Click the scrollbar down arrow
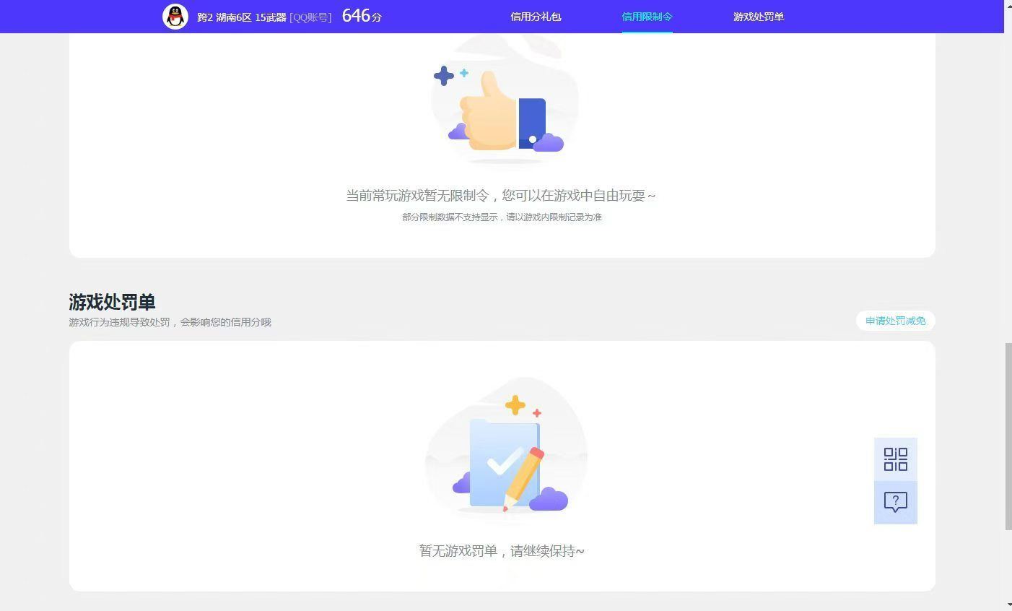 [x=1008, y=605]
